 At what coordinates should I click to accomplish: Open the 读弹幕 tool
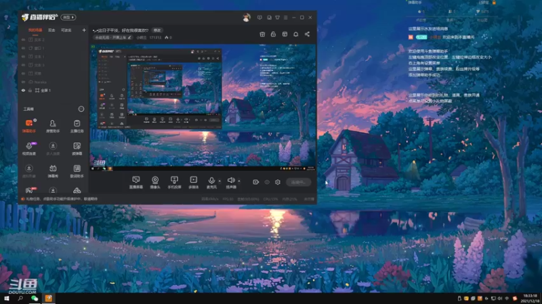pyautogui.click(x=77, y=148)
